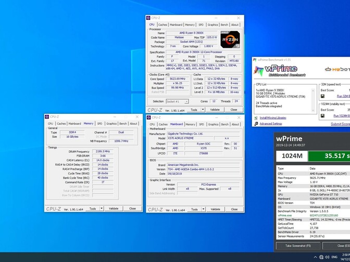350x262 pixels.
Task: Click the network globe icon in system tray
Action: pos(321,257)
